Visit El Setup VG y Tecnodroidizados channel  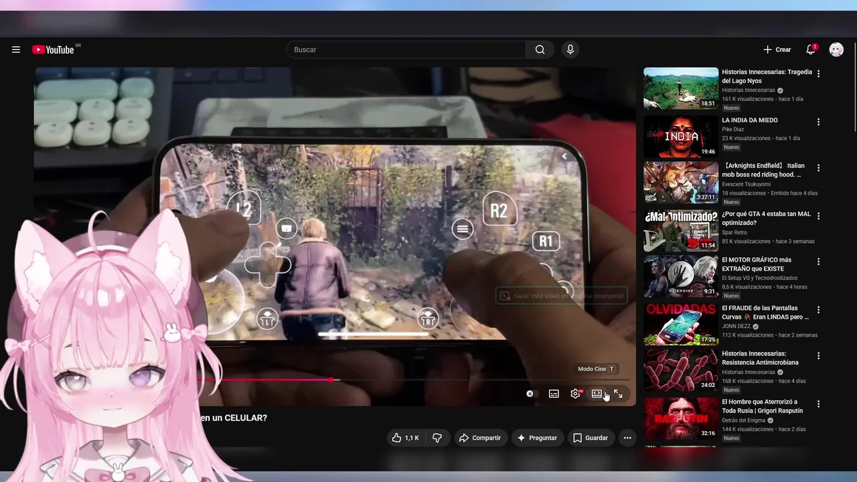pyautogui.click(x=760, y=278)
